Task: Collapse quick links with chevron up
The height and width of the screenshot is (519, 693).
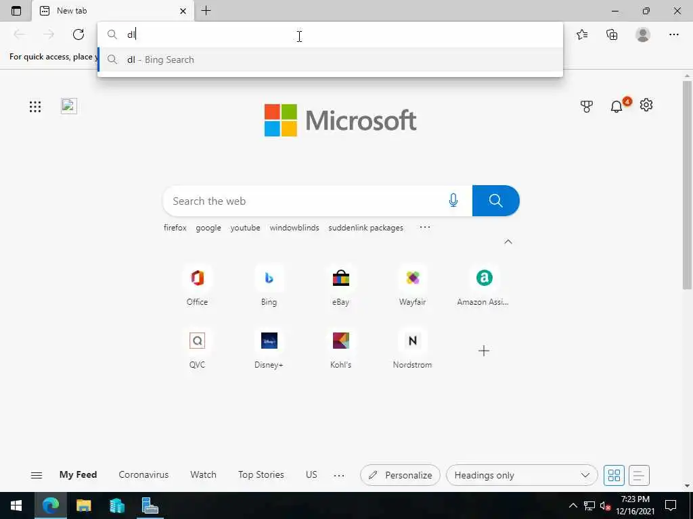Action: coord(508,241)
